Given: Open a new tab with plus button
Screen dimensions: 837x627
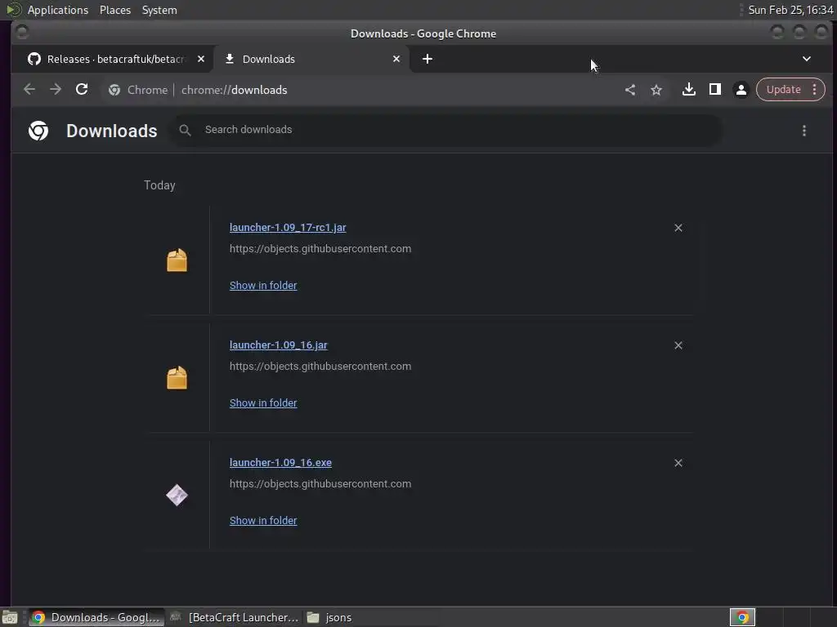Looking at the screenshot, I should [427, 59].
